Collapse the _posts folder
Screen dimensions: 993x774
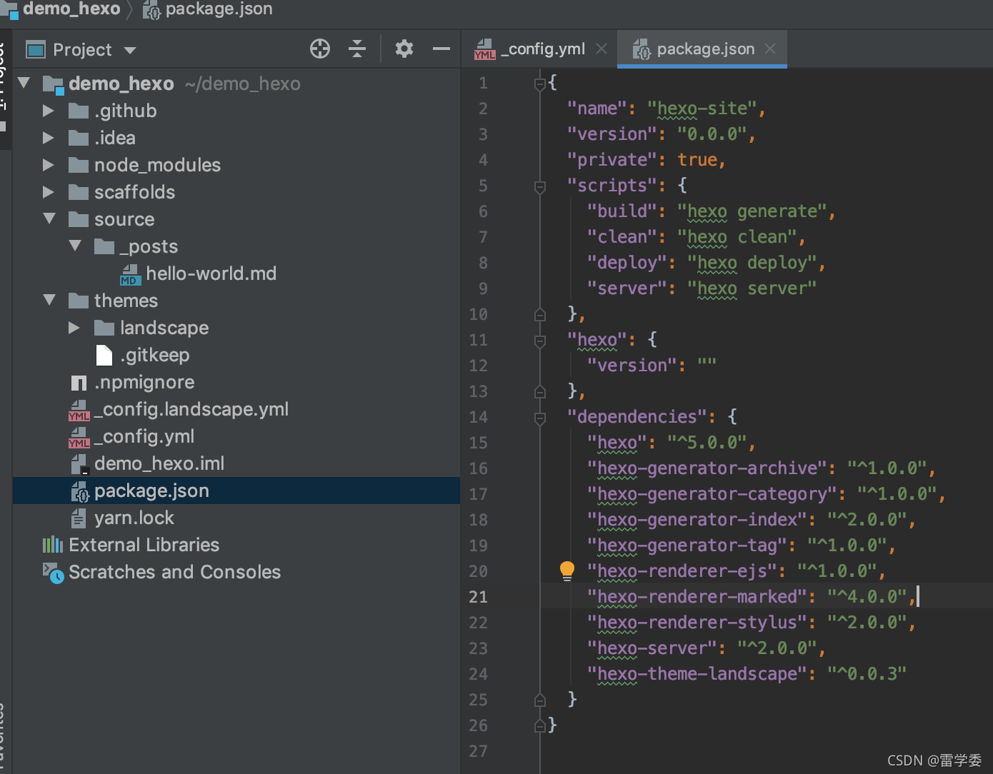pyautogui.click(x=75, y=246)
